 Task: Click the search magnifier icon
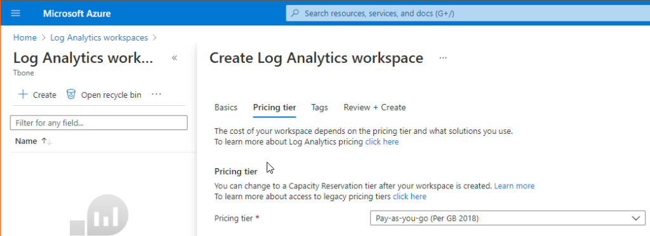pos(295,13)
